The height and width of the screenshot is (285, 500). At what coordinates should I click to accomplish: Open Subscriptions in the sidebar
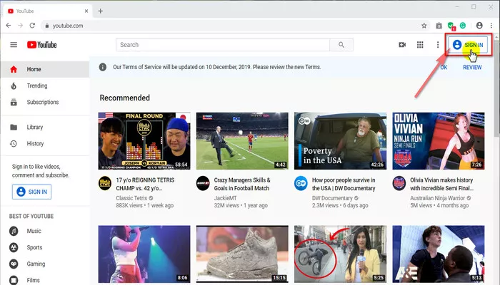pyautogui.click(x=45, y=103)
